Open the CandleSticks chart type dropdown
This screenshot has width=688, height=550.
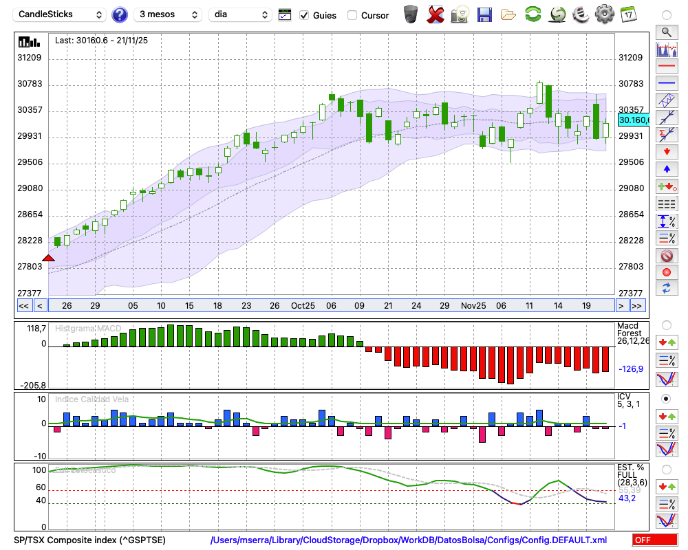tap(60, 14)
